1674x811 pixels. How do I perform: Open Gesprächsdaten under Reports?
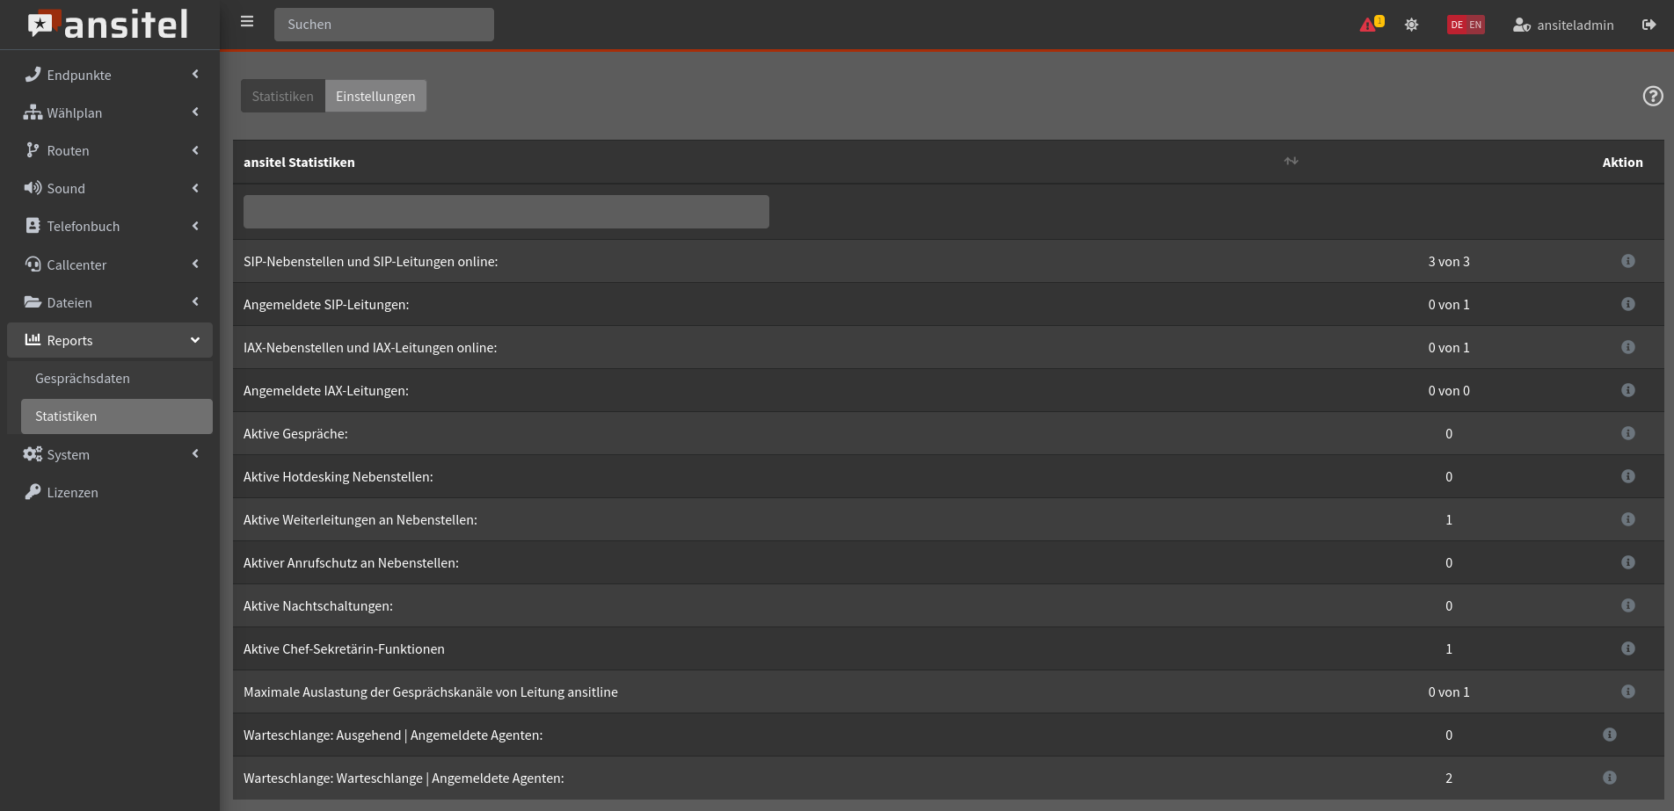(83, 378)
